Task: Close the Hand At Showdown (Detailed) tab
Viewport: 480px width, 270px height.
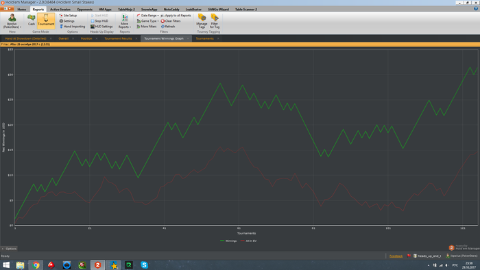Action: coord(51,38)
